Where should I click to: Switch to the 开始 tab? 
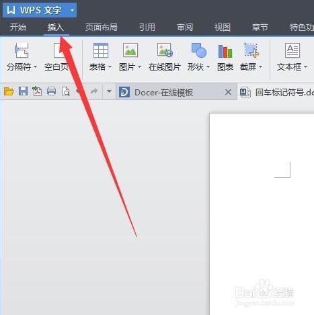click(18, 28)
